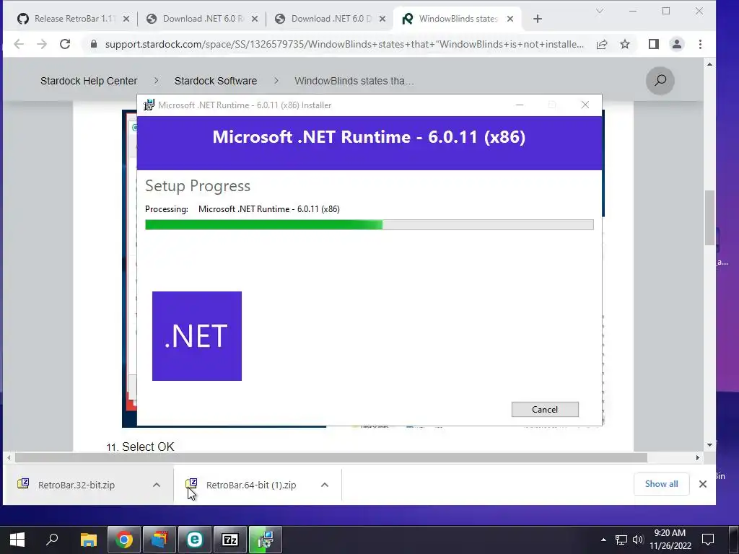Screen dimensions: 739x554
Task: Share this page icon
Action: 602,44
